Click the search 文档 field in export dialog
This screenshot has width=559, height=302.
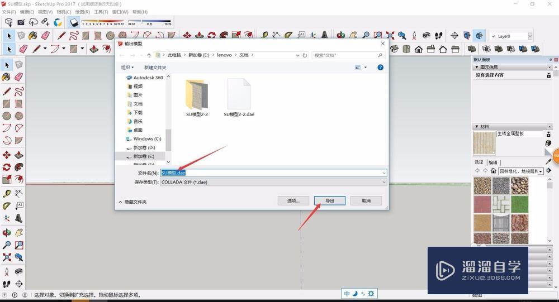(x=348, y=55)
